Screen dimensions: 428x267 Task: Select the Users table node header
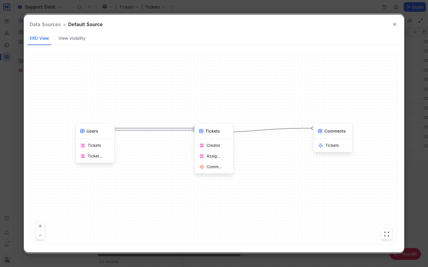(95, 131)
